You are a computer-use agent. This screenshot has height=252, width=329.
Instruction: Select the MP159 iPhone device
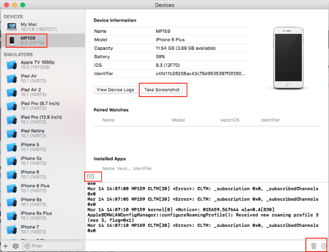click(x=43, y=40)
